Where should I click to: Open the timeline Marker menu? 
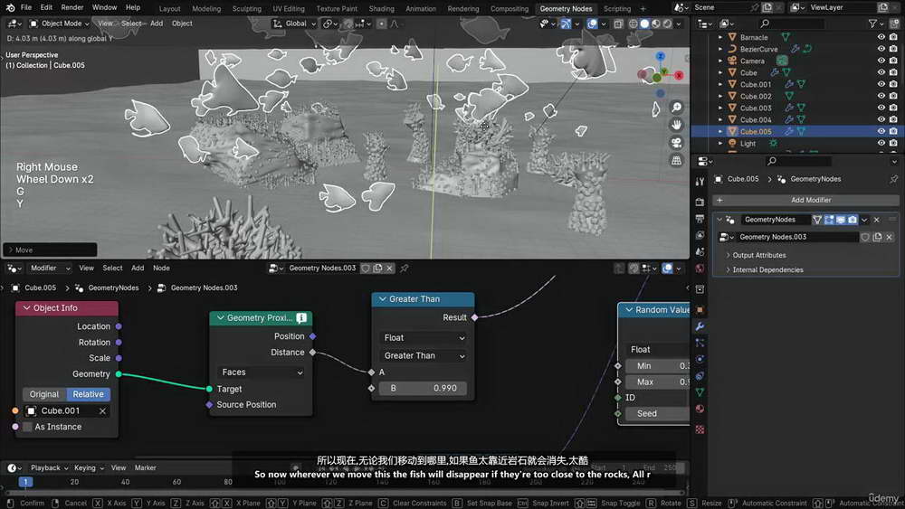coord(146,468)
